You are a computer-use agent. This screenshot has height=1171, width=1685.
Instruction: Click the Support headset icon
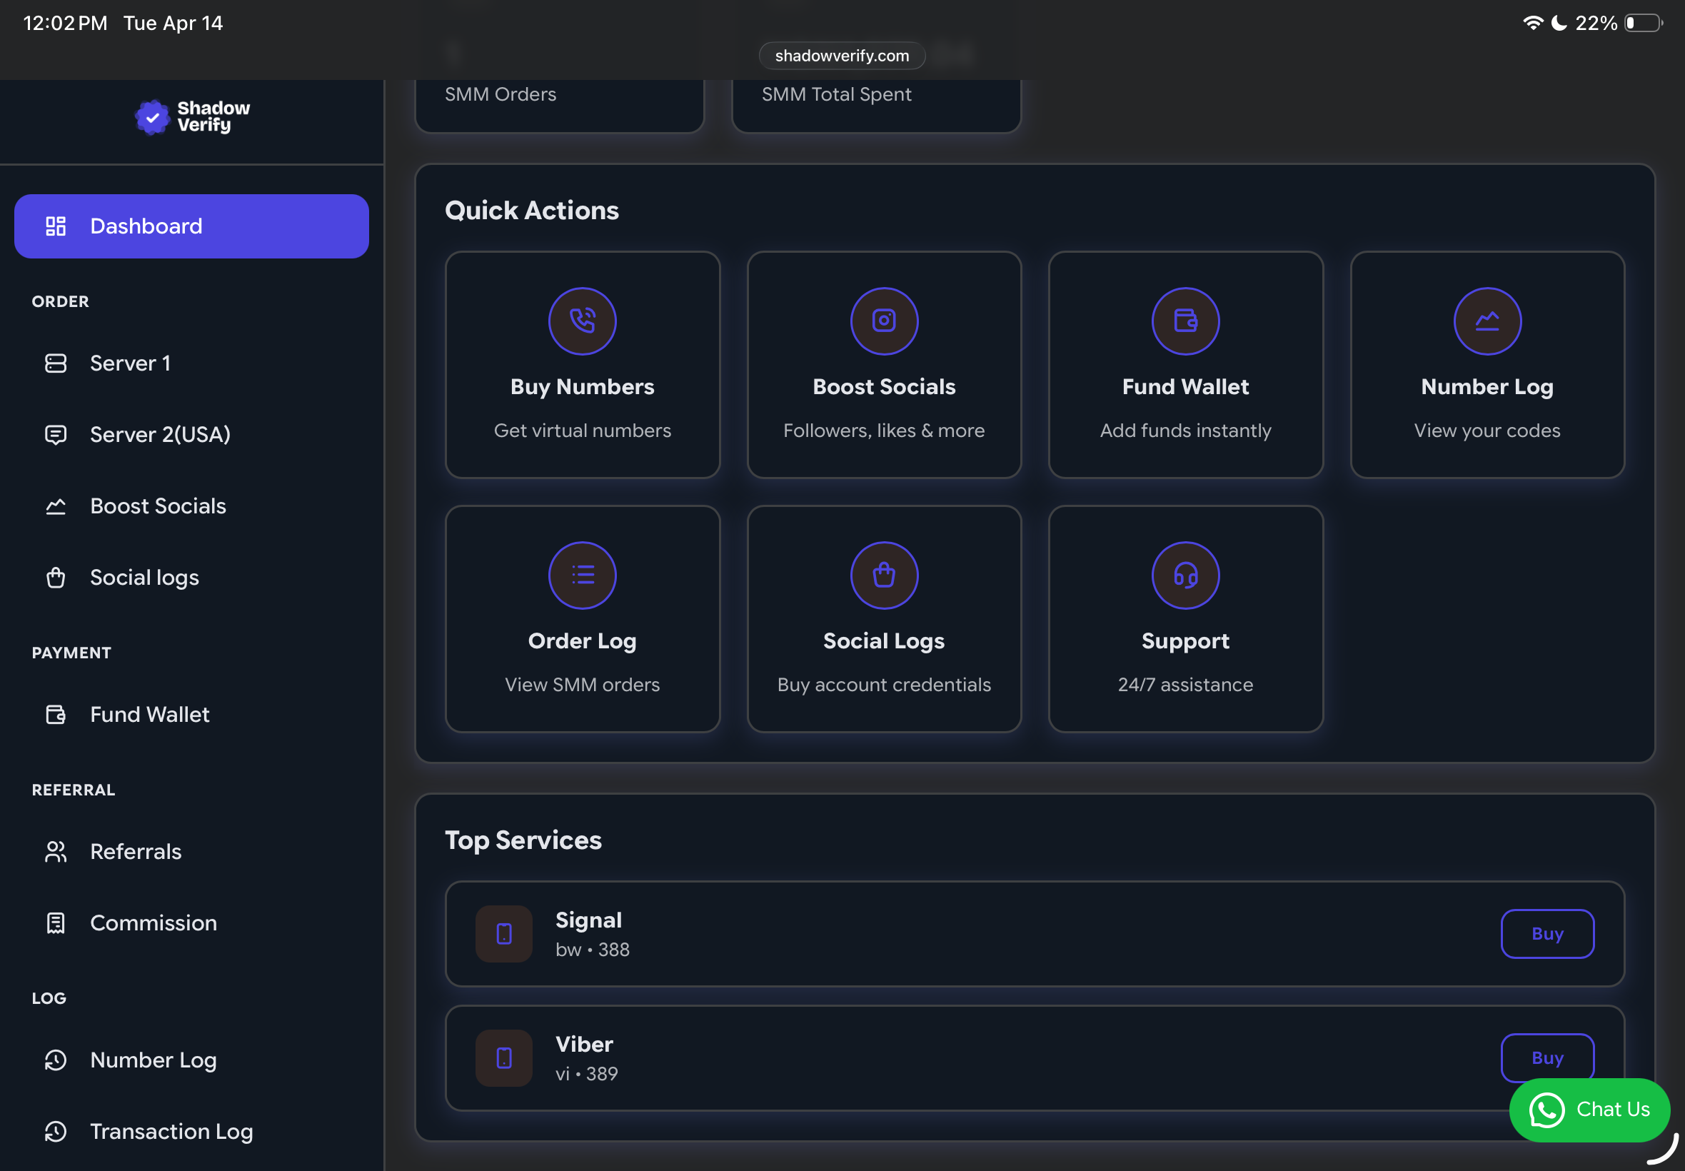pyautogui.click(x=1184, y=575)
